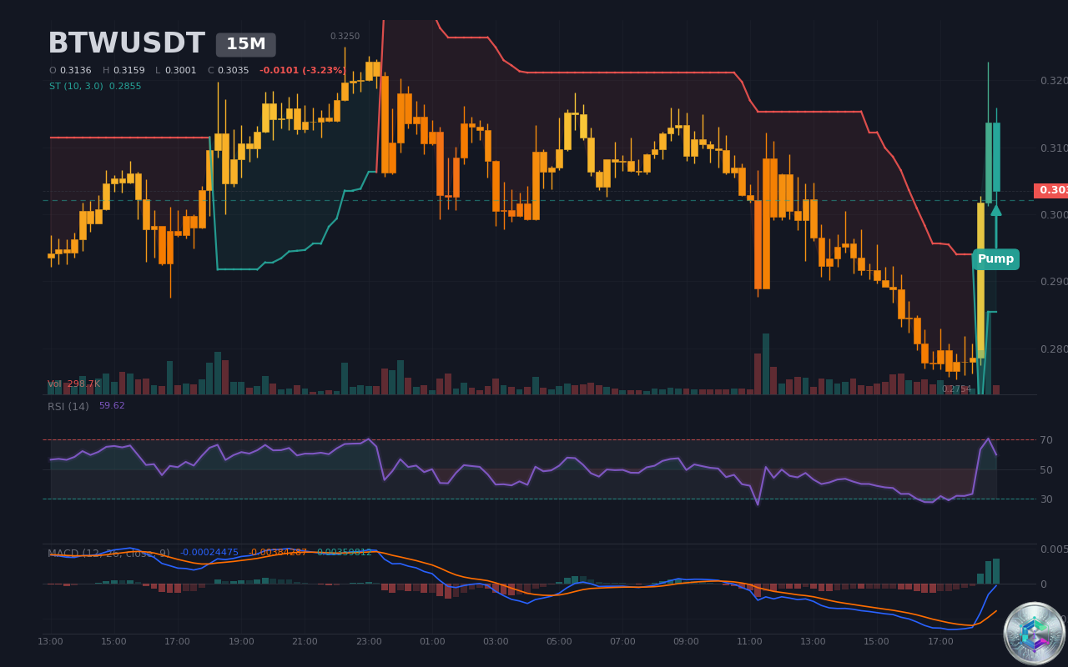
Task: Click the Supertrend value 0.2855
Action: pos(125,87)
